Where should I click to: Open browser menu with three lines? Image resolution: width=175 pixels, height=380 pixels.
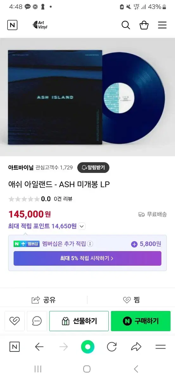[x=161, y=347]
